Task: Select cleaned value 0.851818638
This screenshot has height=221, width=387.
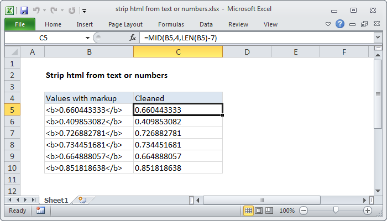Action: (178, 168)
